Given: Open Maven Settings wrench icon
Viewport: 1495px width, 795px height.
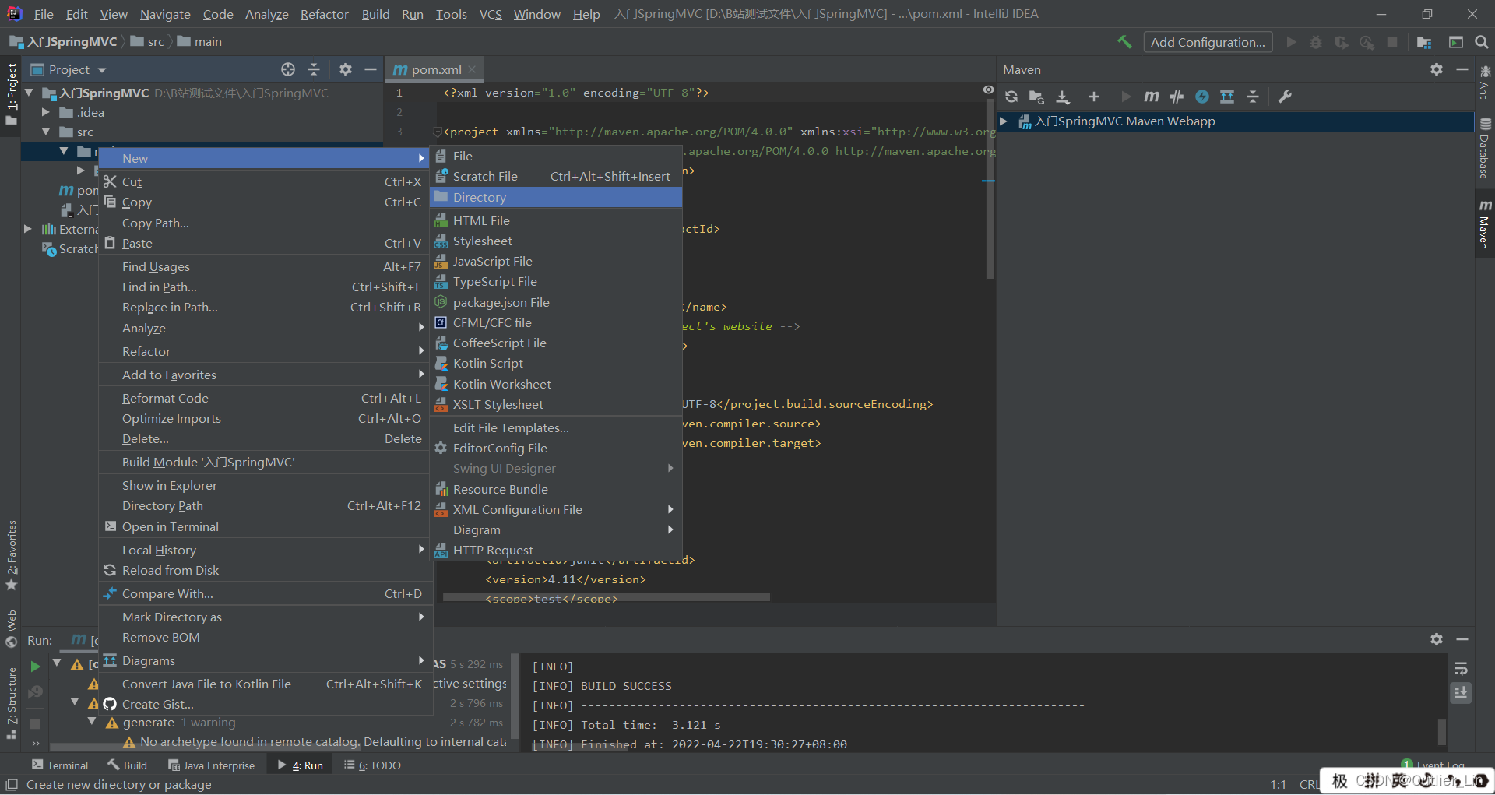Looking at the screenshot, I should (1286, 97).
